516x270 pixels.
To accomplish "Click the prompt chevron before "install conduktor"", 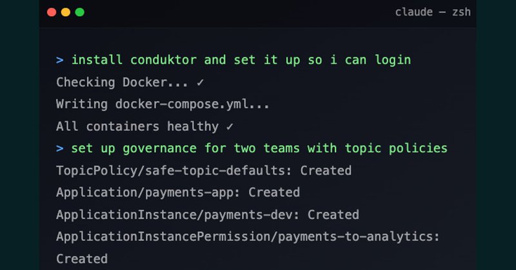I will (60, 60).
